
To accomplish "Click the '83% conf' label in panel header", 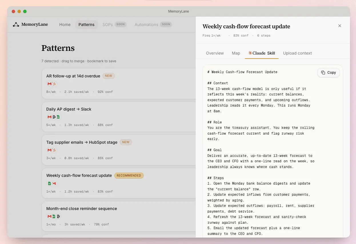I will point(241,36).
